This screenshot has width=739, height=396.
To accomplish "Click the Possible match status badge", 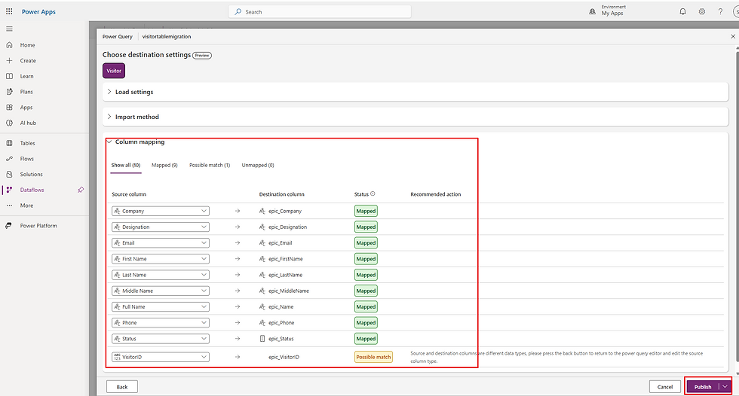I will coord(373,357).
